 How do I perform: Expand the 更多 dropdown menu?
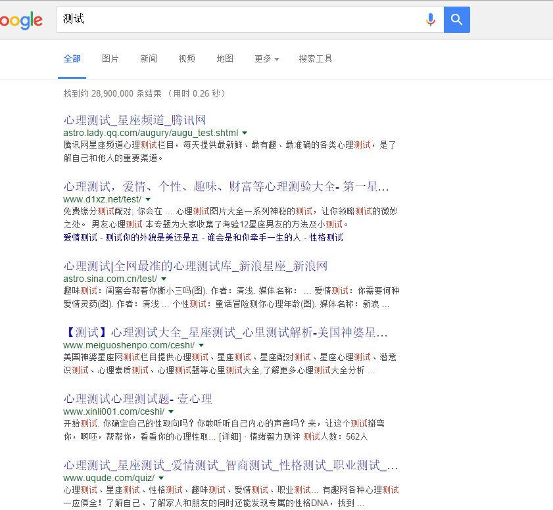click(x=266, y=59)
